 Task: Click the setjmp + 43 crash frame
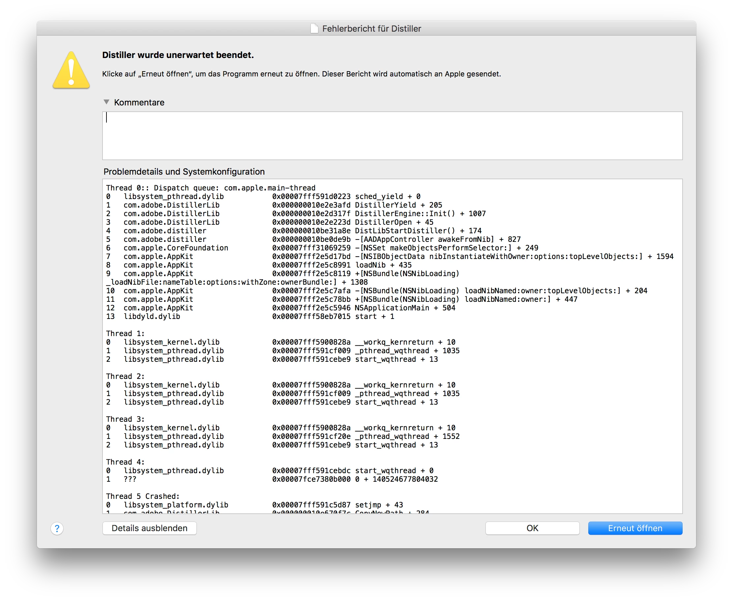(x=379, y=505)
